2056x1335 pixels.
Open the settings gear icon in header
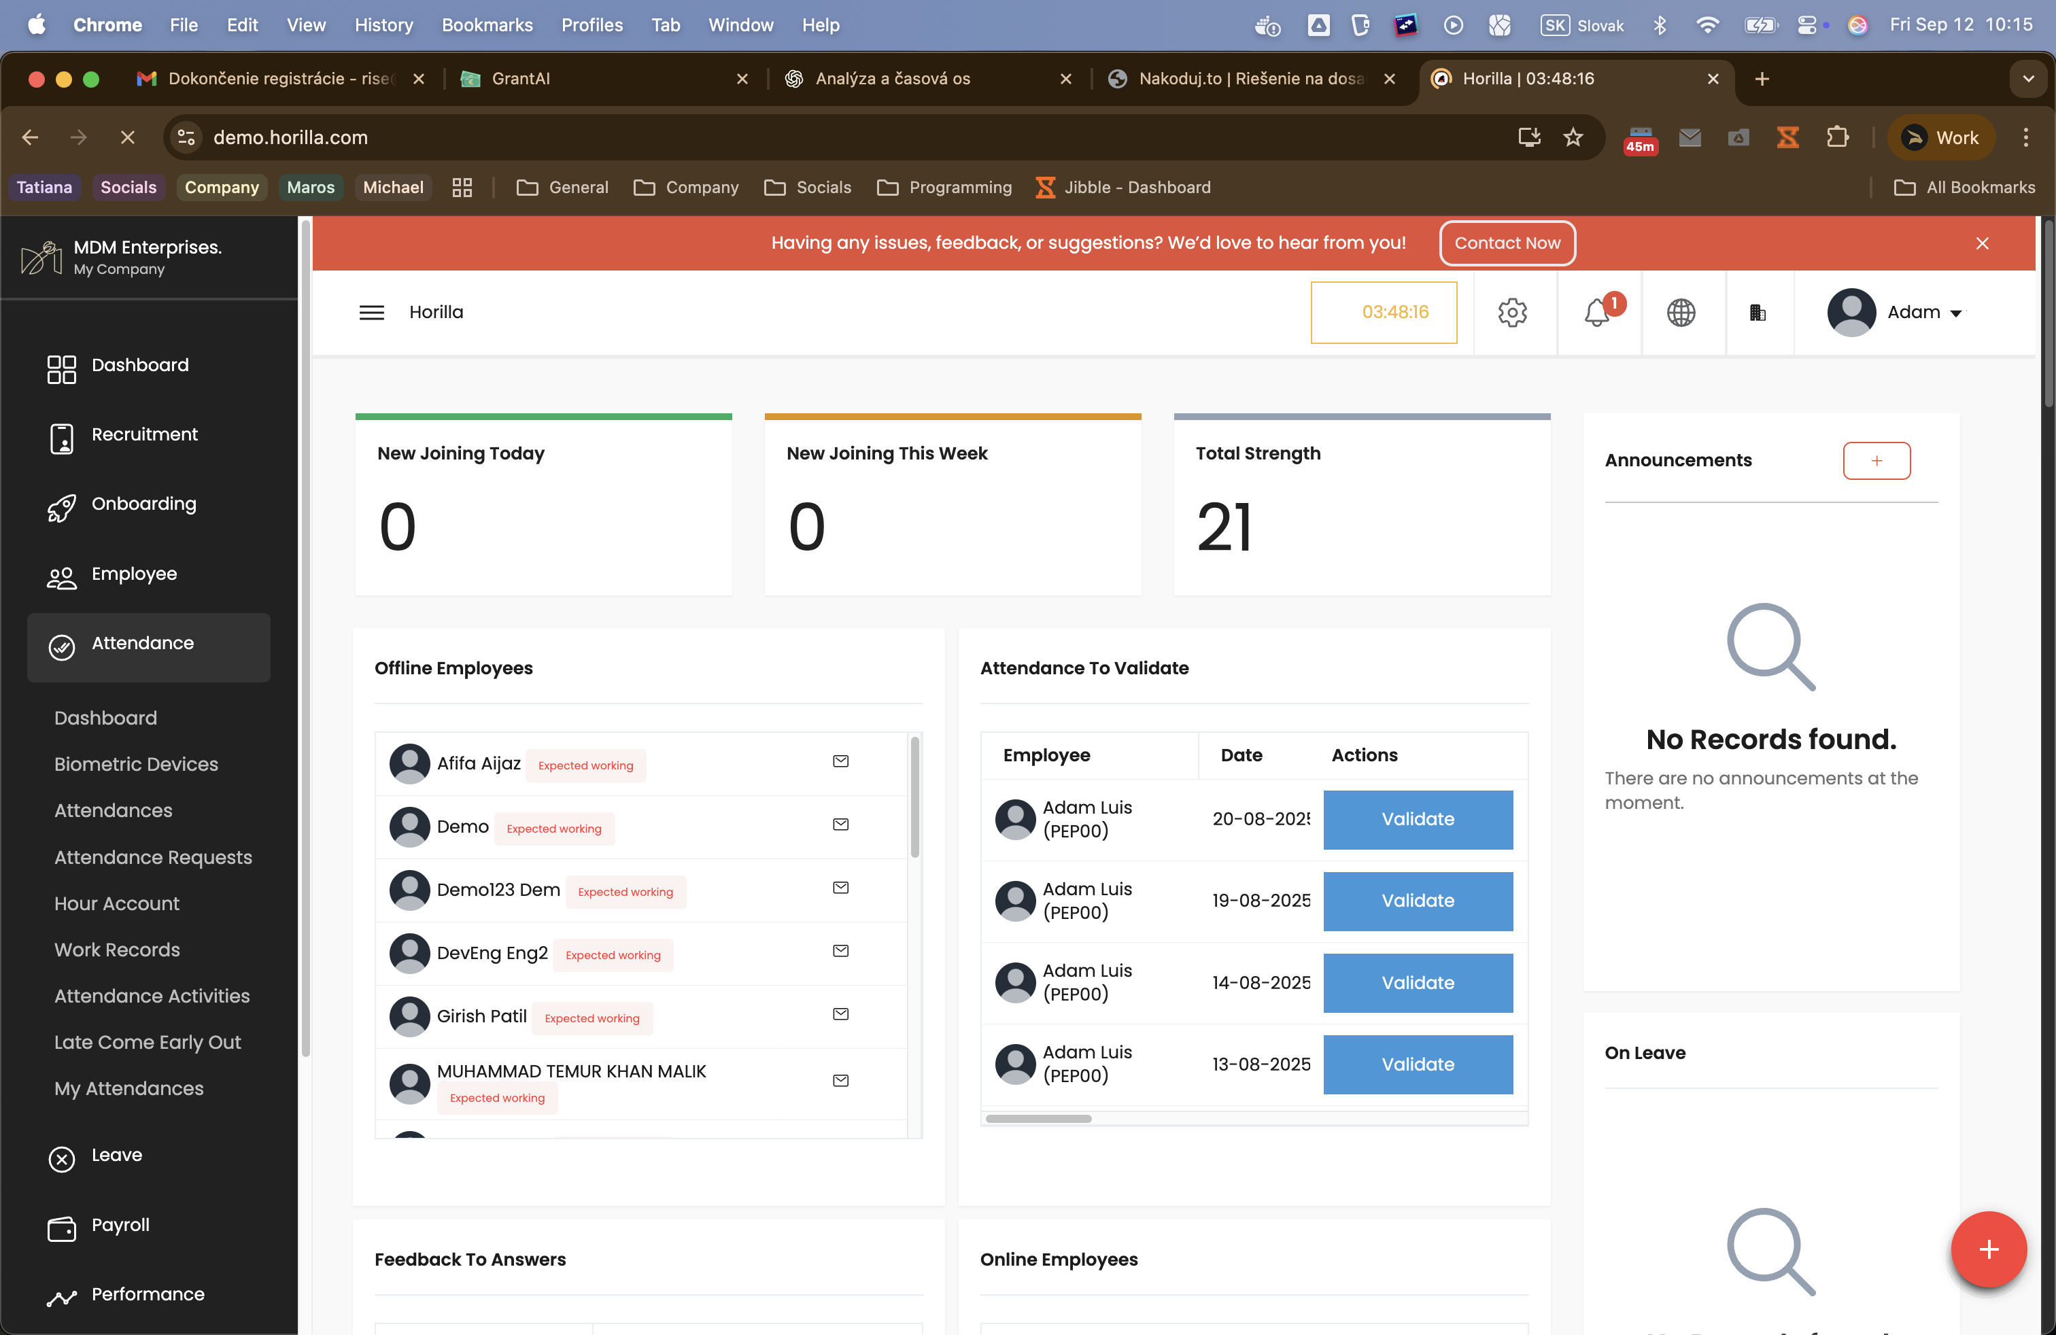click(1512, 312)
